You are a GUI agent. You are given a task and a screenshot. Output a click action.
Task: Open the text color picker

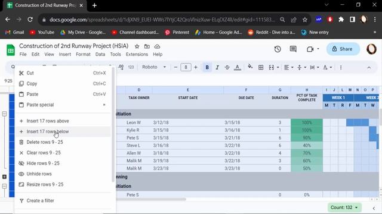[238, 67]
